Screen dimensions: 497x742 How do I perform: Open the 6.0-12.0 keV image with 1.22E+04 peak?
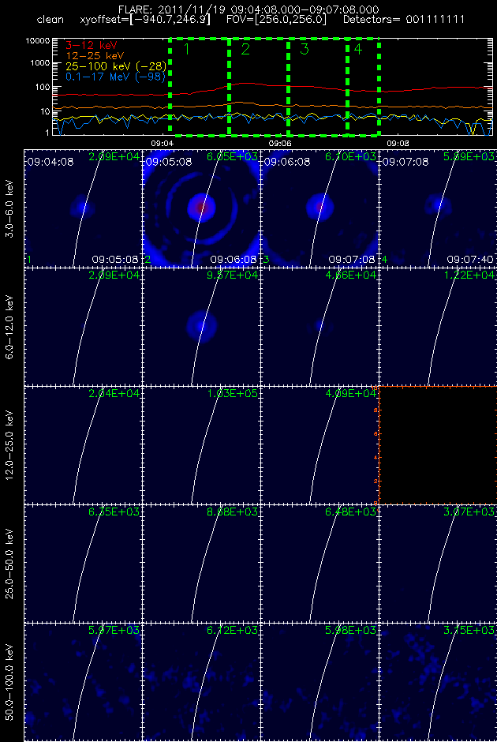[x=437, y=327]
